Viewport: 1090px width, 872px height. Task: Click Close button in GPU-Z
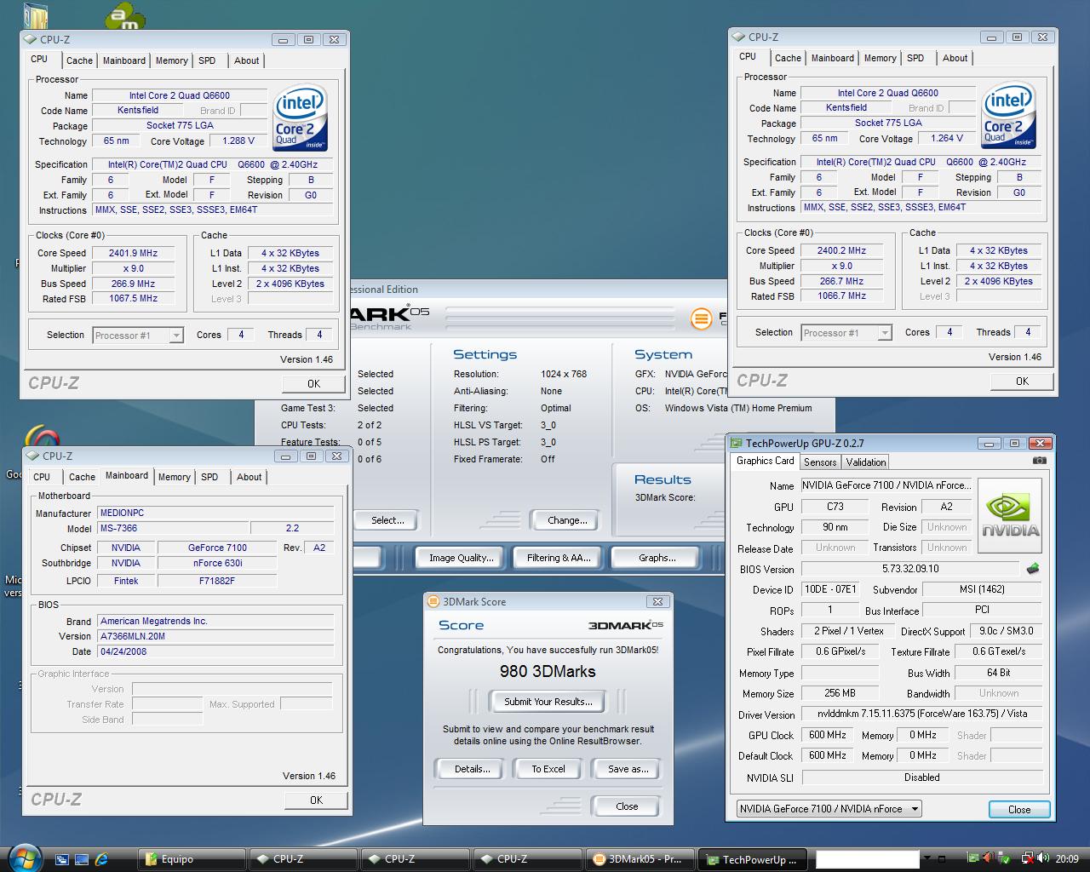[1019, 810]
